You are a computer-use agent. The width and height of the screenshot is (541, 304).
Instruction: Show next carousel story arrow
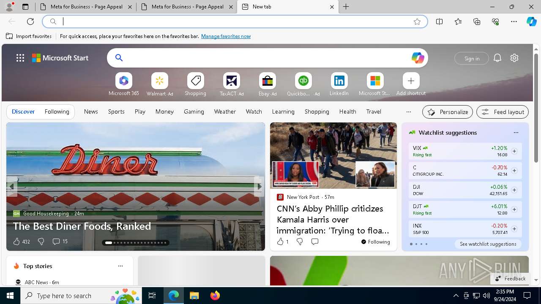(260, 186)
